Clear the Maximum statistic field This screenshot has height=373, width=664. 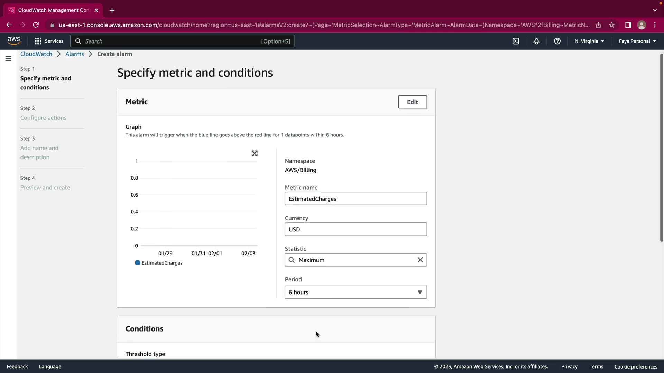pos(420,260)
